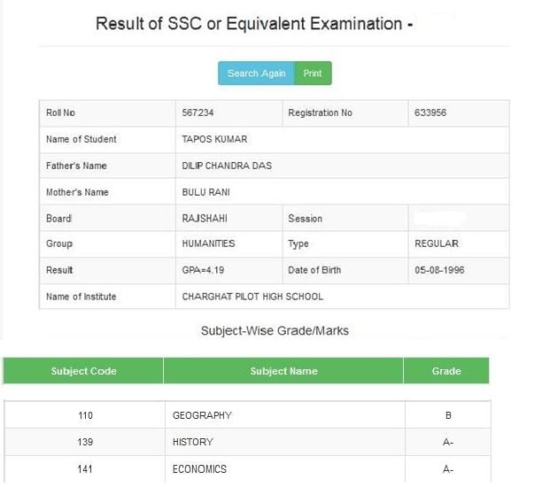
Task: Click father's name DILIP CHANDRA DAS
Action: click(x=227, y=166)
